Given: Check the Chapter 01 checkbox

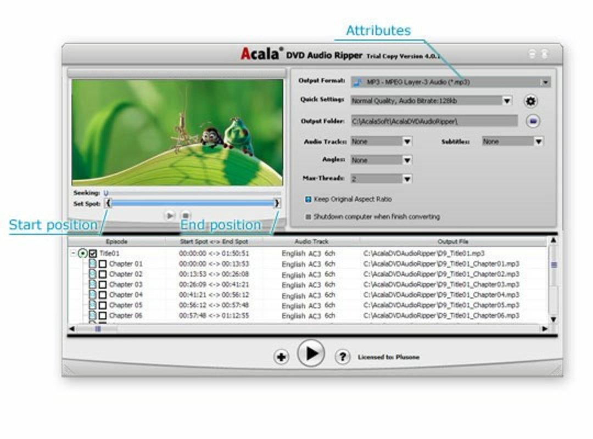Looking at the screenshot, I should [103, 263].
